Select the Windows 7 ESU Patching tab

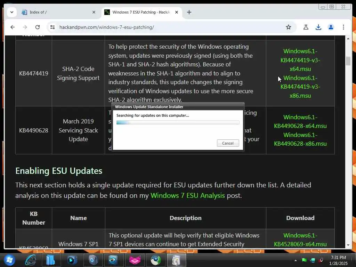(141, 12)
